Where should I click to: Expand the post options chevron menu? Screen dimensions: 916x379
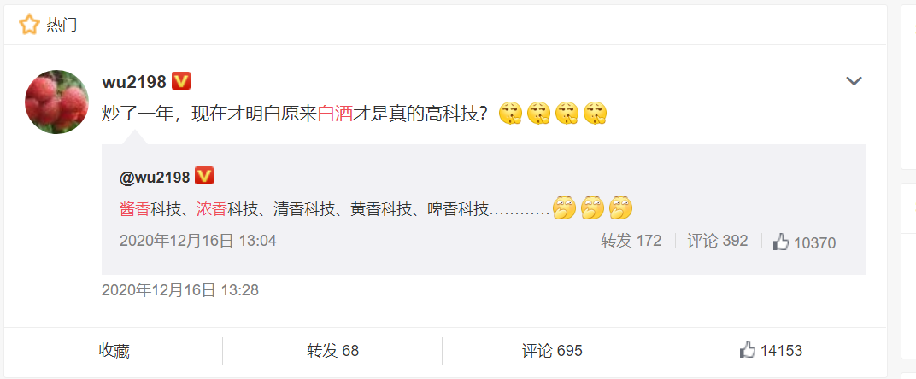point(854,81)
